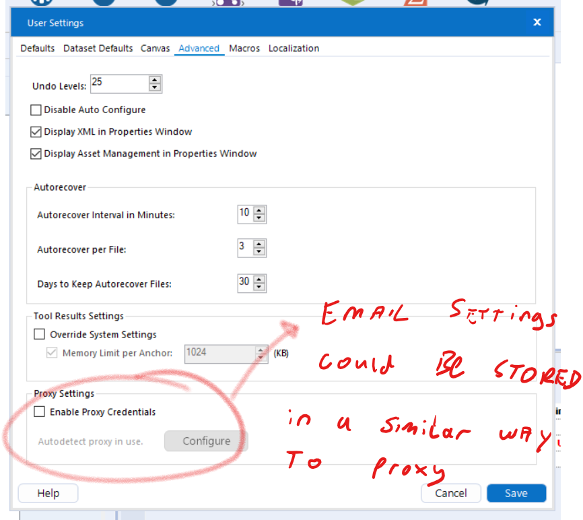Open the Canvas tab
The height and width of the screenshot is (520, 583).
point(156,48)
